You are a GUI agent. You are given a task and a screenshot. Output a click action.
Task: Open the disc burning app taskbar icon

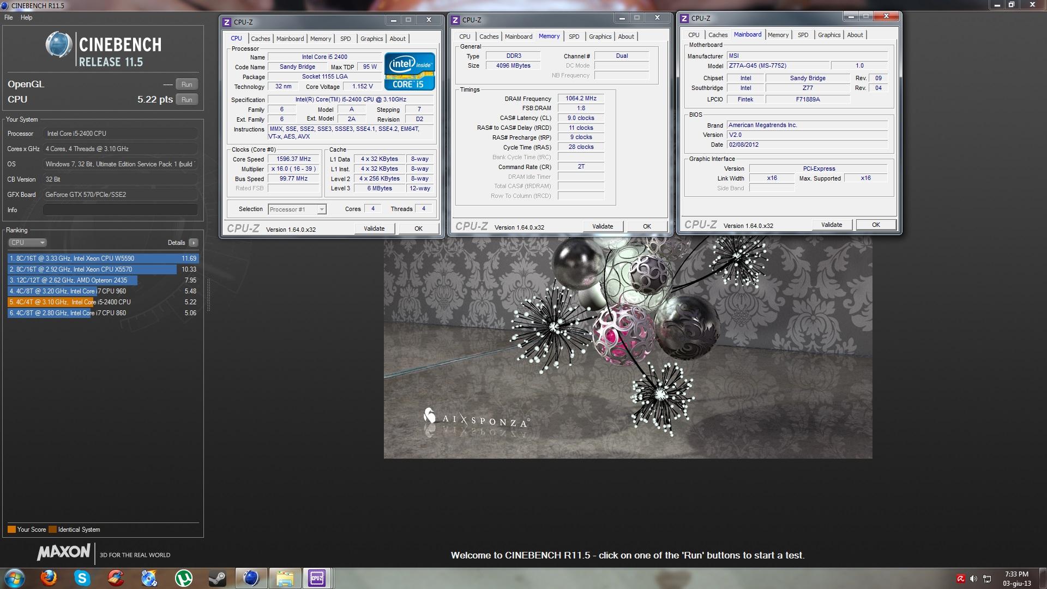[x=149, y=578]
